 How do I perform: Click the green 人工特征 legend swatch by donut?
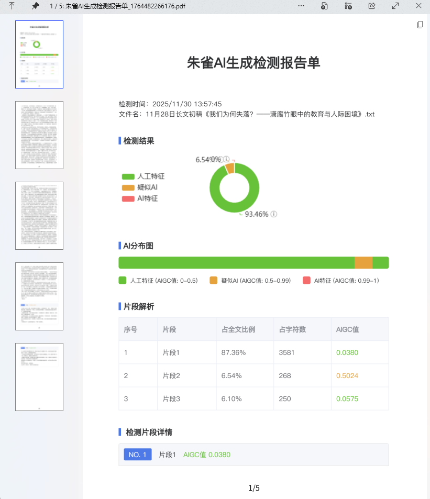(x=128, y=176)
